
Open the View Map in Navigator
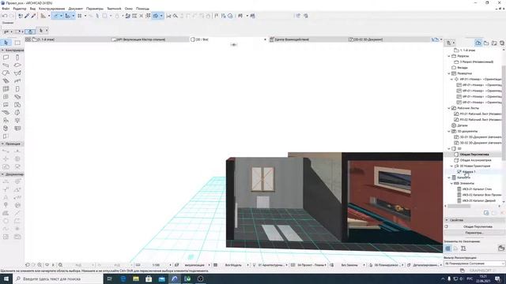click(486, 43)
